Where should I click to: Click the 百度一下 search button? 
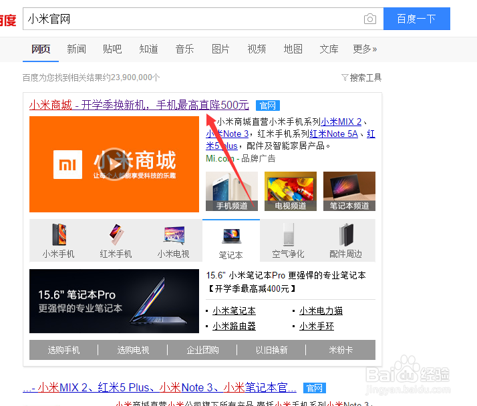coord(416,19)
